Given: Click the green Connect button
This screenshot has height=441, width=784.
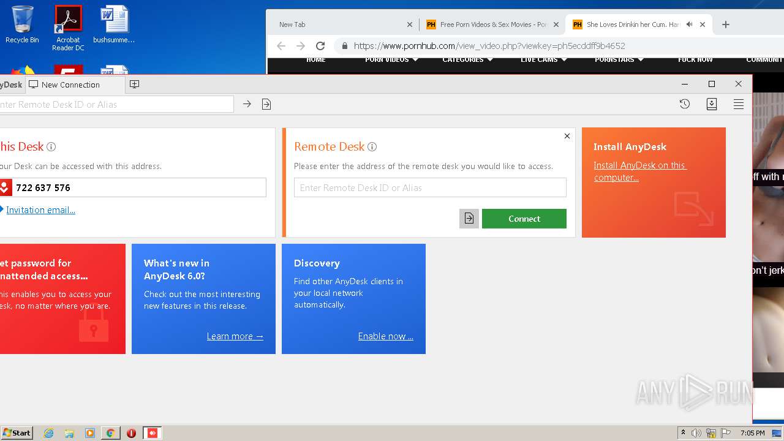Looking at the screenshot, I should 524,219.
